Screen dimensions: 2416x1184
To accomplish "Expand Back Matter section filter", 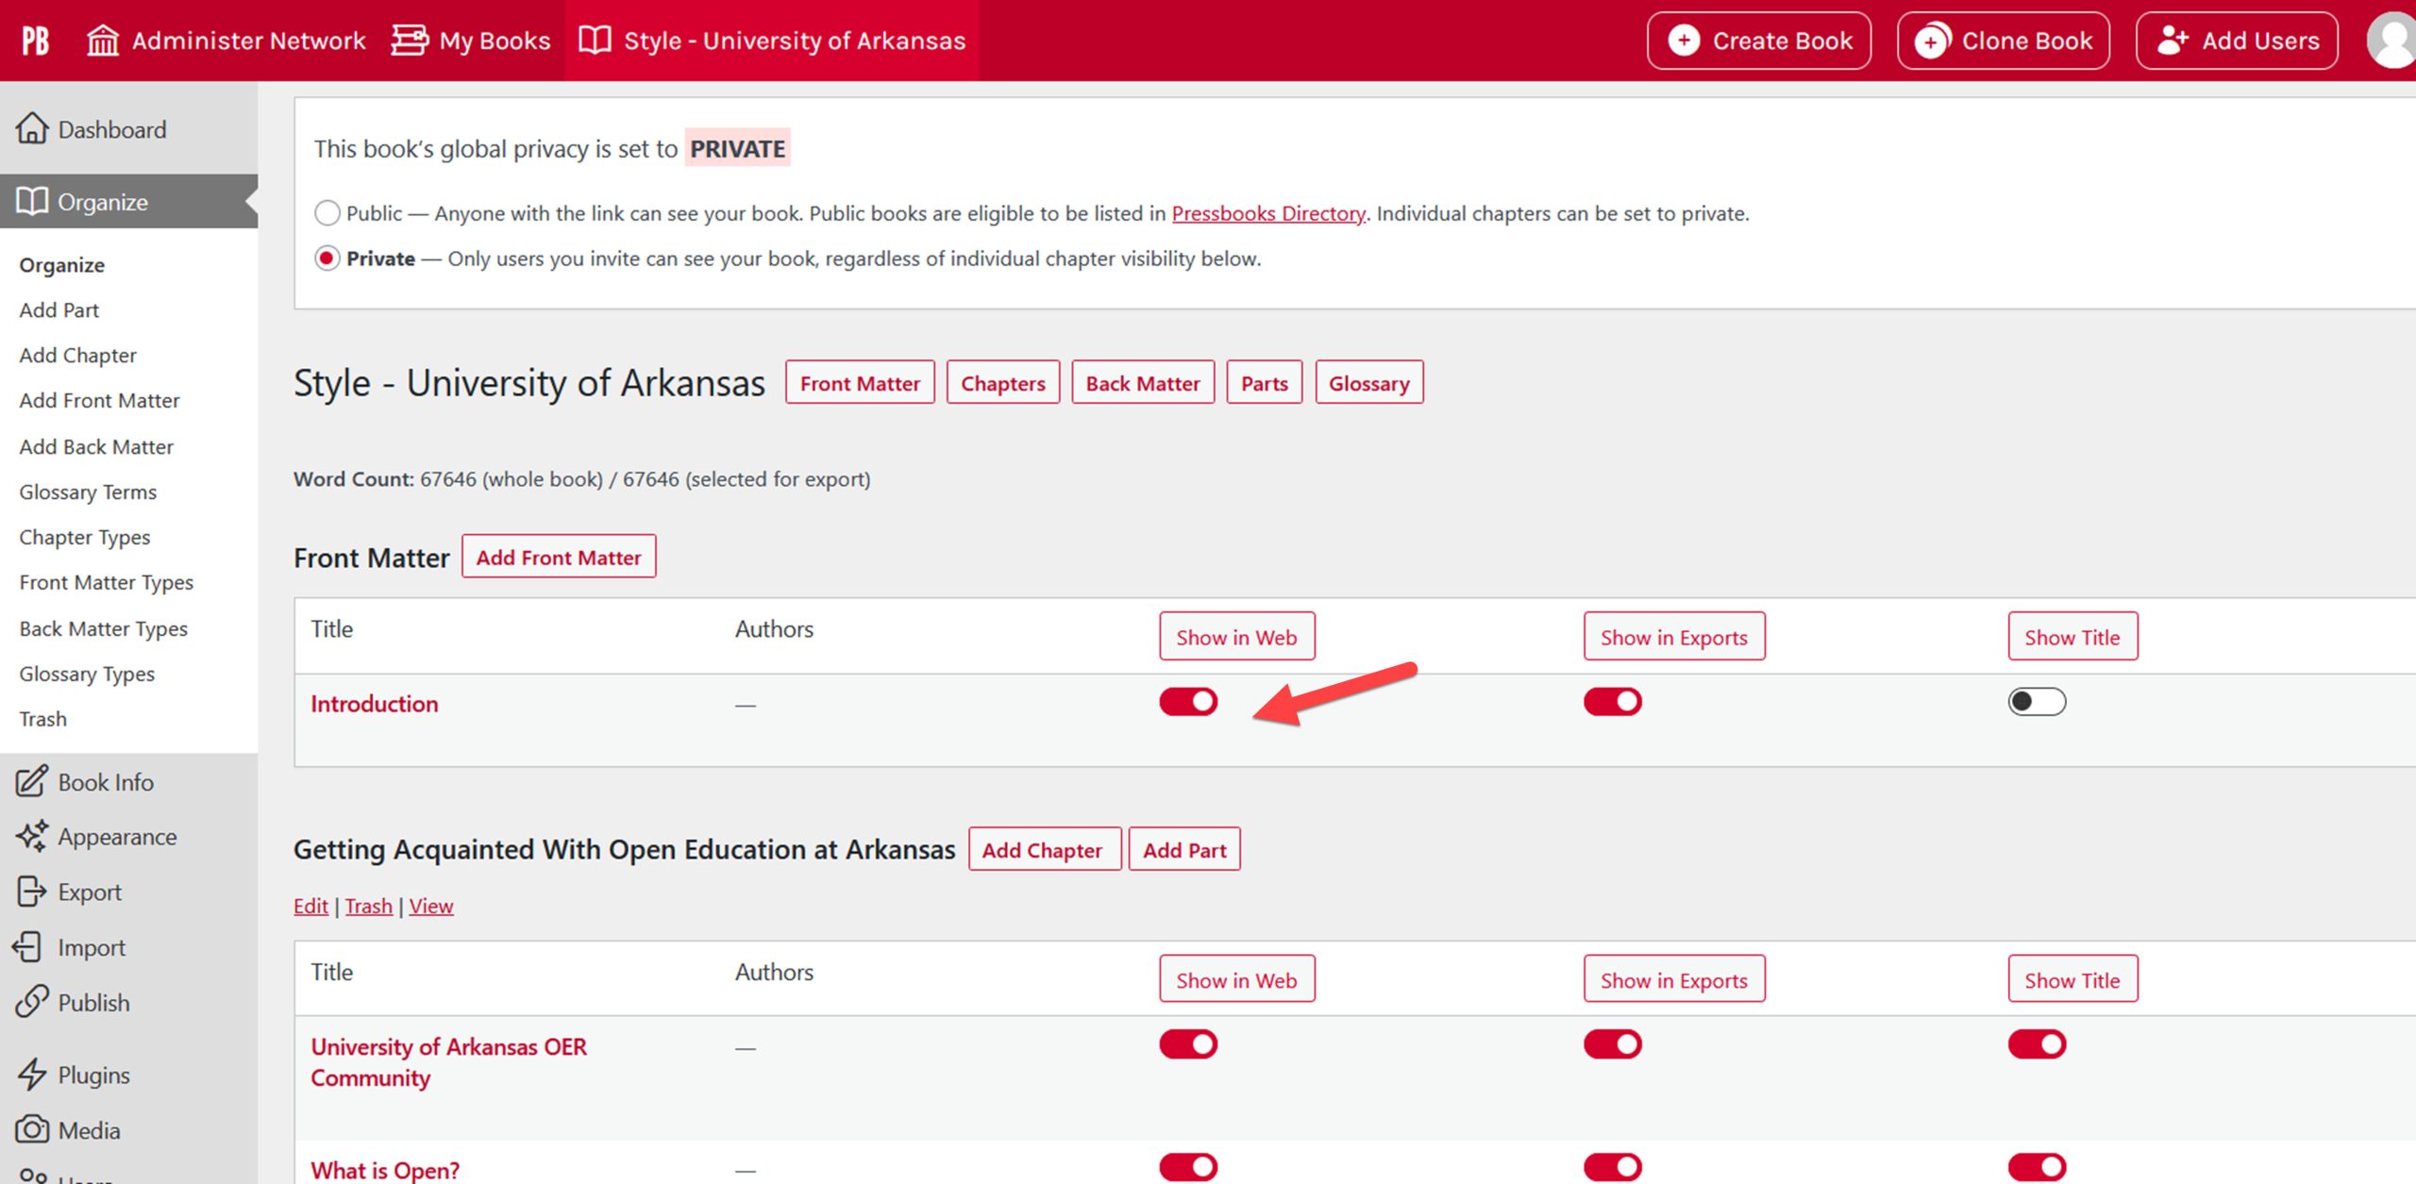I will 1140,383.
